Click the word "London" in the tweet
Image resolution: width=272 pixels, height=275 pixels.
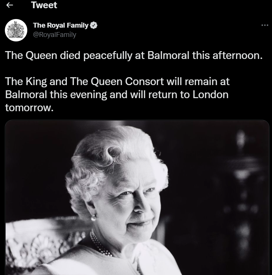(210, 94)
